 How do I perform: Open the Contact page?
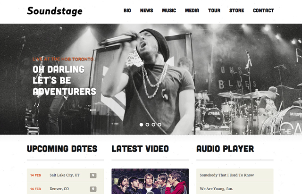click(263, 10)
